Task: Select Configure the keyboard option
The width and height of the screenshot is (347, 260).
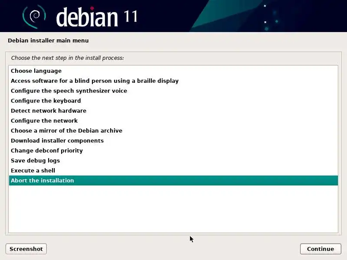Action: click(173, 101)
